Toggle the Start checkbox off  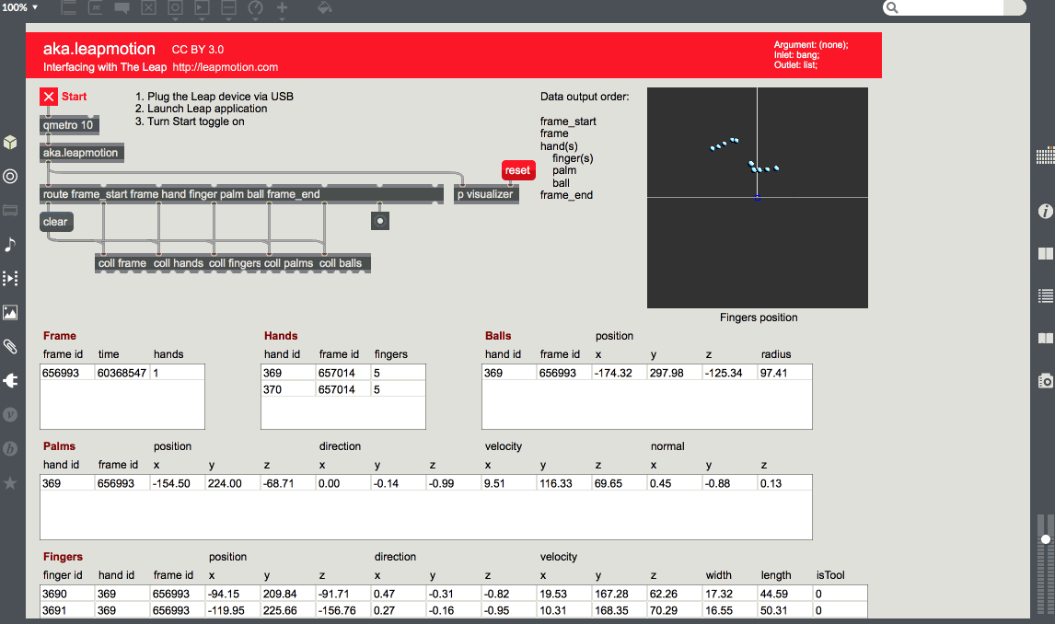pos(49,97)
